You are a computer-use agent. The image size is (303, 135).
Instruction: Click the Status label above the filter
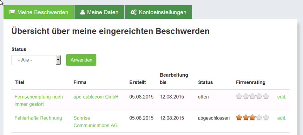coord(19,49)
